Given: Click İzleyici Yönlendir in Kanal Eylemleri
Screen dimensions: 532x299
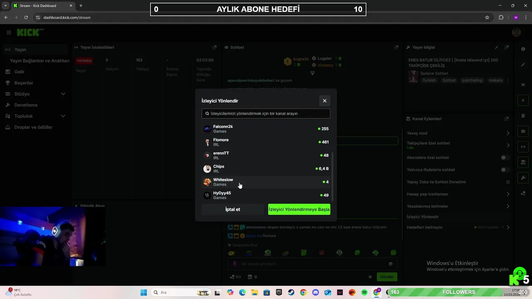Looking at the screenshot, I should click(423, 217).
